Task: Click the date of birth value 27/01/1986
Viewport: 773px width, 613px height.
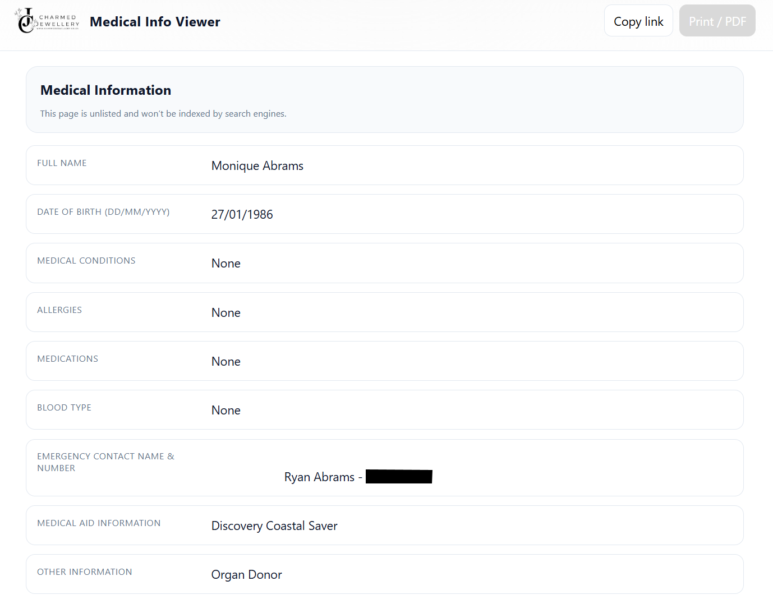Action: [242, 215]
